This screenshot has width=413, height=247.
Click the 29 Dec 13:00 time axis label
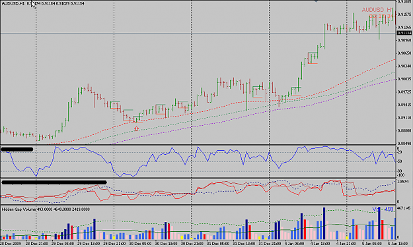pos(89,244)
